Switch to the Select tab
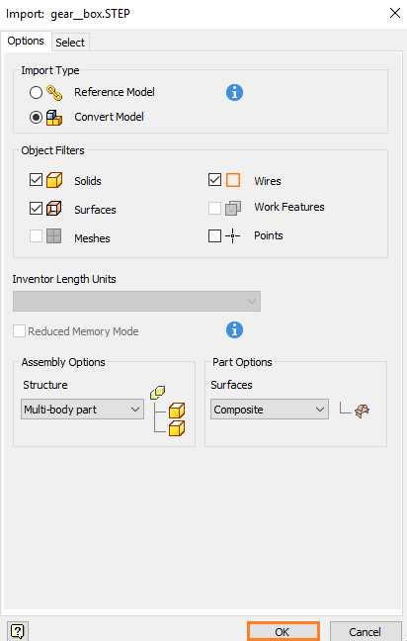The image size is (407, 641). point(70,43)
